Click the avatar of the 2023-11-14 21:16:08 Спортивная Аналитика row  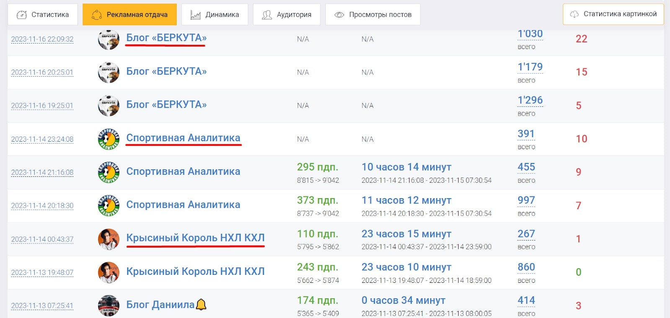tap(108, 172)
